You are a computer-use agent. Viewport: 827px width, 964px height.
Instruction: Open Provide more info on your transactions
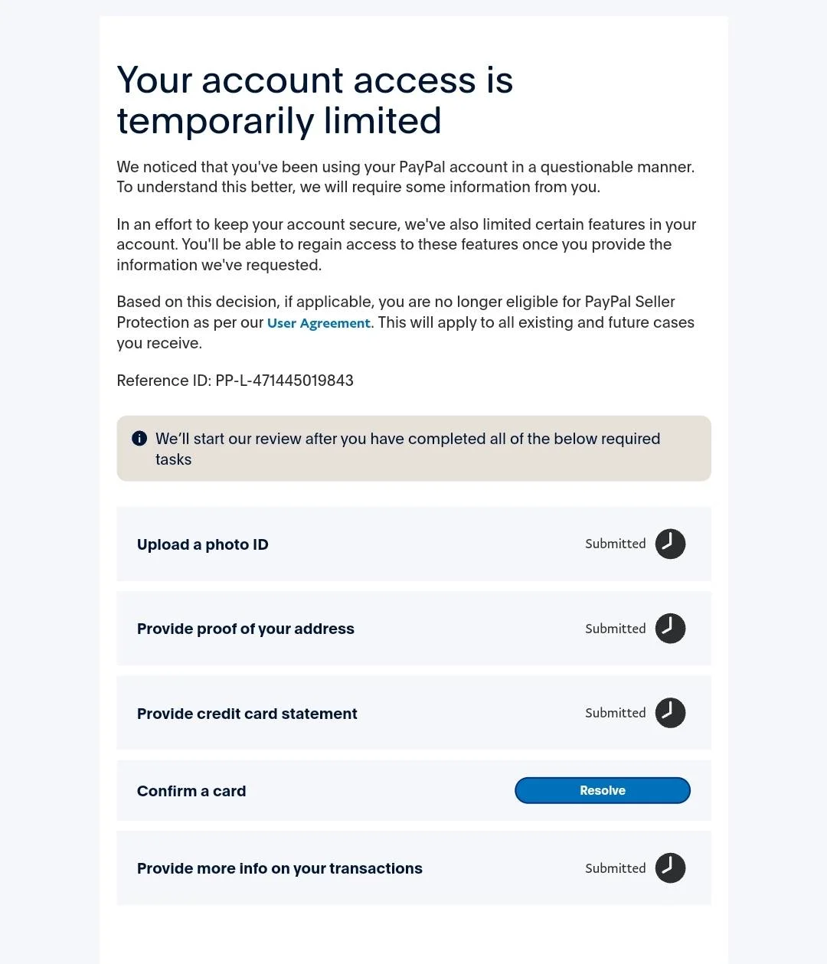[413, 868]
